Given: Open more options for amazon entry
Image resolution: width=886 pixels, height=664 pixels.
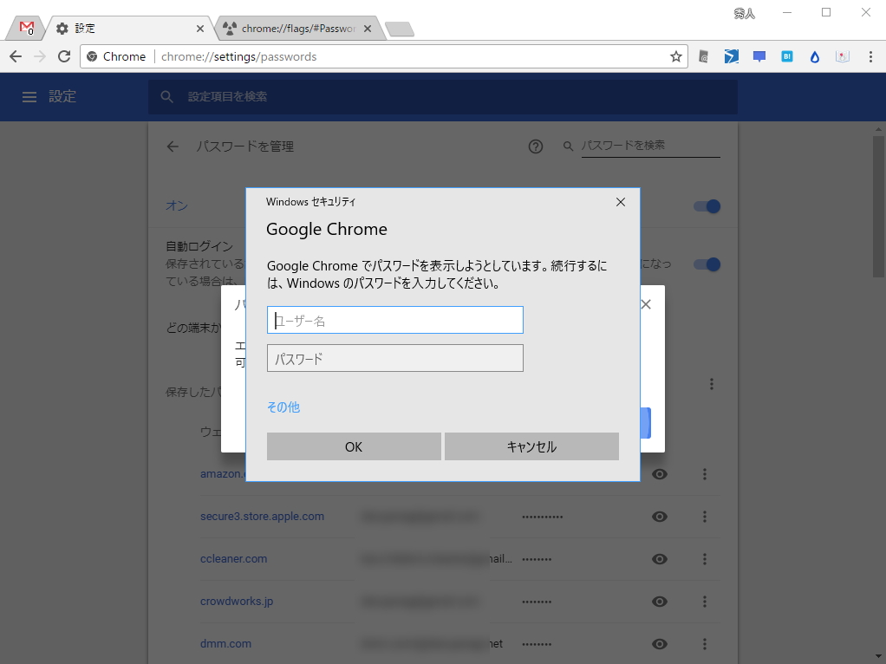Looking at the screenshot, I should [x=705, y=474].
